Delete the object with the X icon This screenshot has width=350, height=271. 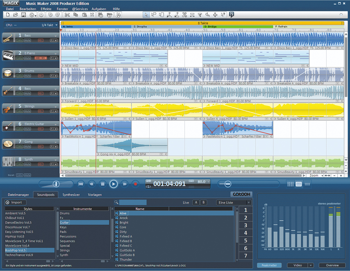pos(92,15)
